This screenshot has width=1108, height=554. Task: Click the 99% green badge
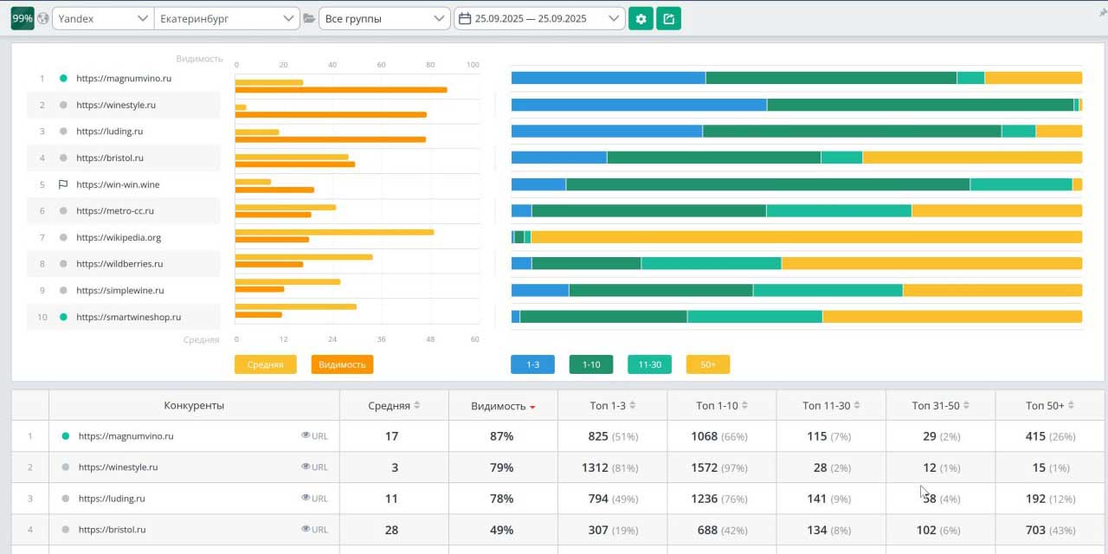pos(23,18)
